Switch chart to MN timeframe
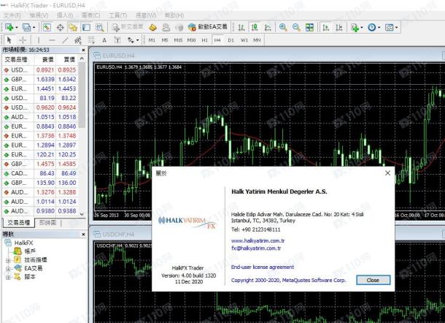Image resolution: width=445 pixels, height=323 pixels. tap(257, 40)
